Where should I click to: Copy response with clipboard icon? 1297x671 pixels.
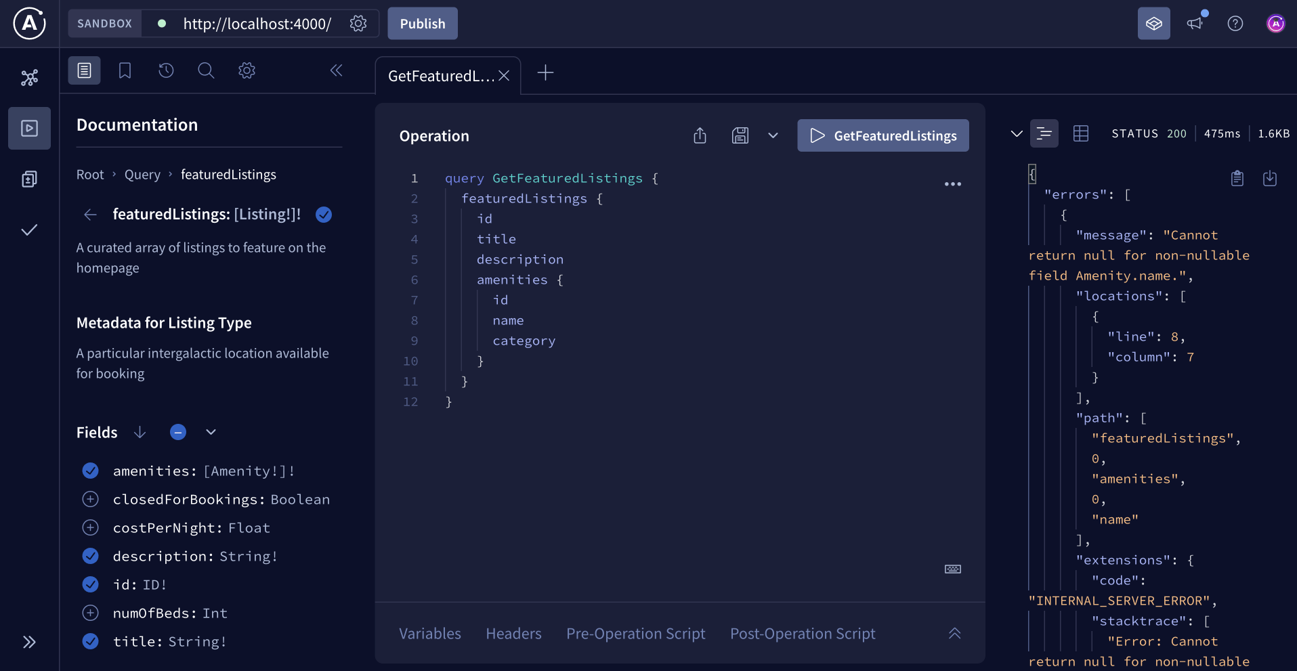[1237, 178]
